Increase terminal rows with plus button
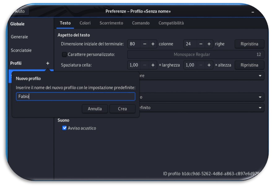The width and height of the screenshot is (272, 187). 209,44
